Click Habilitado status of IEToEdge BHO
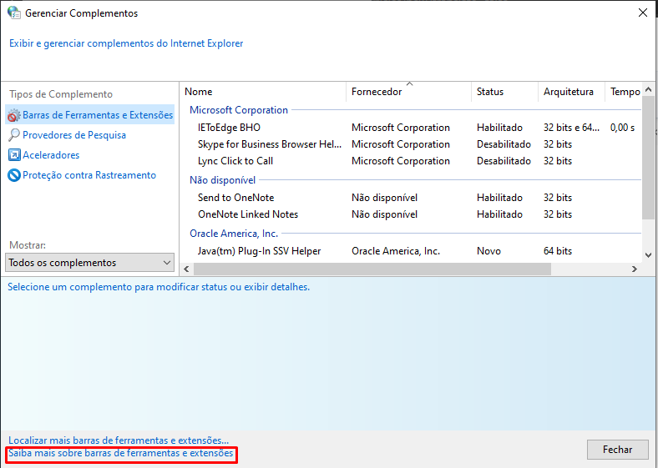This screenshot has width=658, height=468. click(x=499, y=128)
